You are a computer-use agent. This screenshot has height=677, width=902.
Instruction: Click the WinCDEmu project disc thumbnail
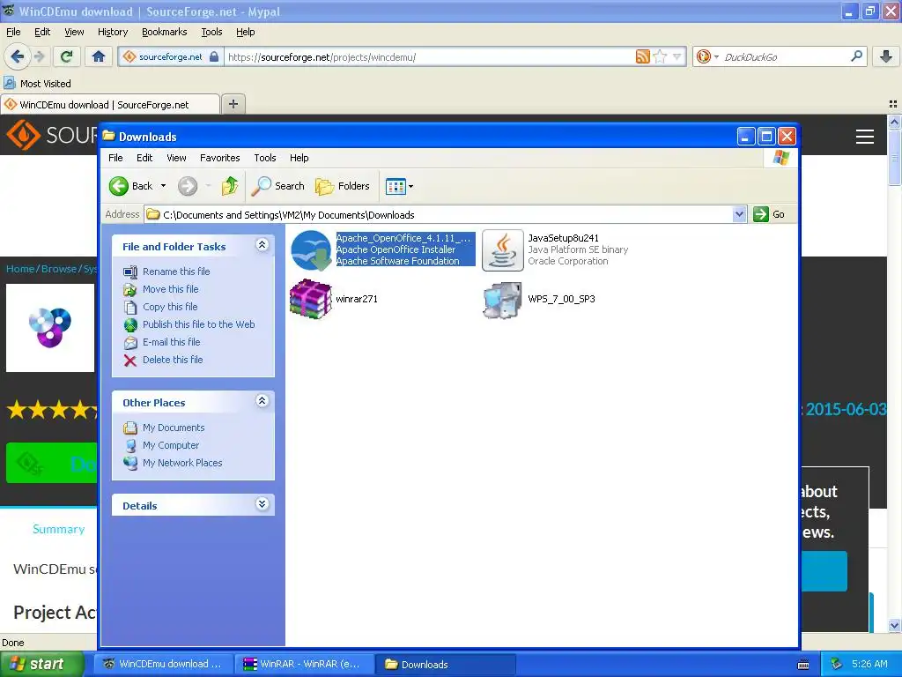(50, 328)
